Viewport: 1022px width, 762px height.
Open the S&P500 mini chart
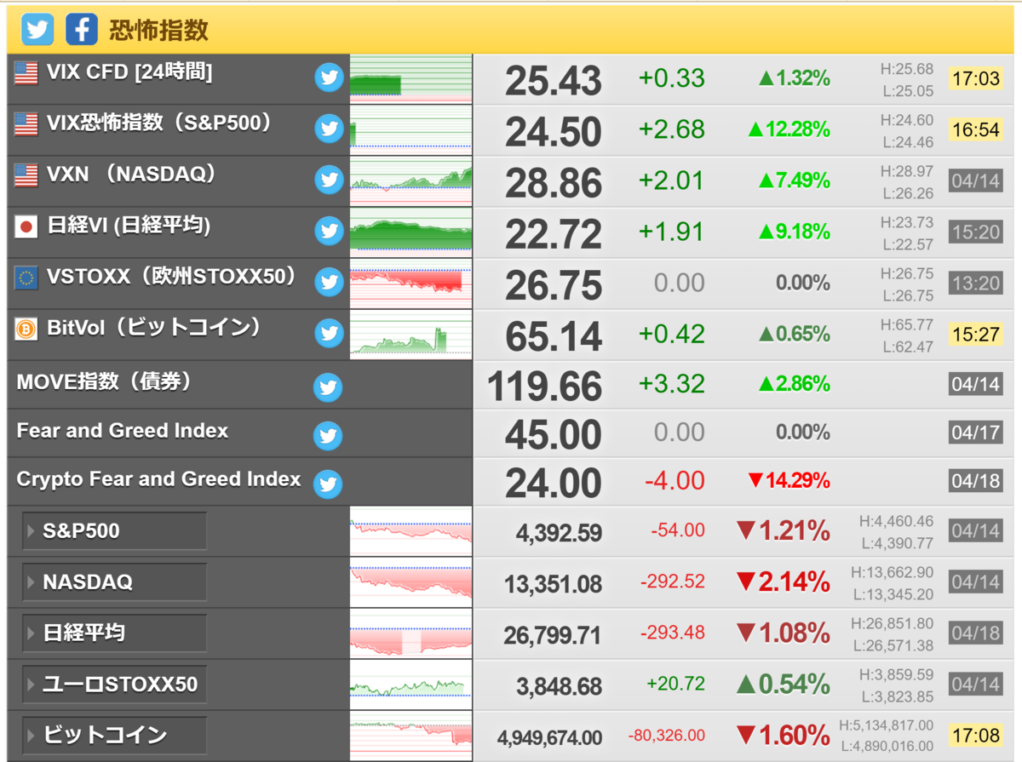coord(411,531)
